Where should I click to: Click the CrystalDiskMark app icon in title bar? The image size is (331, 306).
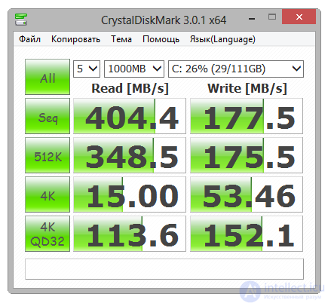point(21,20)
